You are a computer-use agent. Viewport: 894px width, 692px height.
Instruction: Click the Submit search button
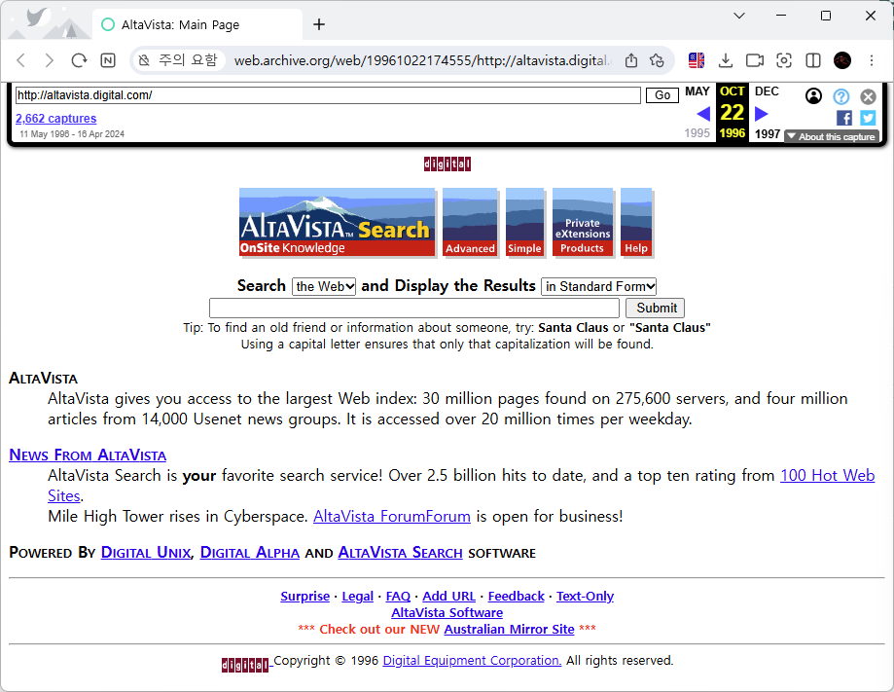pyautogui.click(x=655, y=309)
